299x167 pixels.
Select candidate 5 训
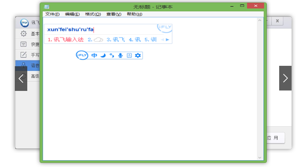150,39
